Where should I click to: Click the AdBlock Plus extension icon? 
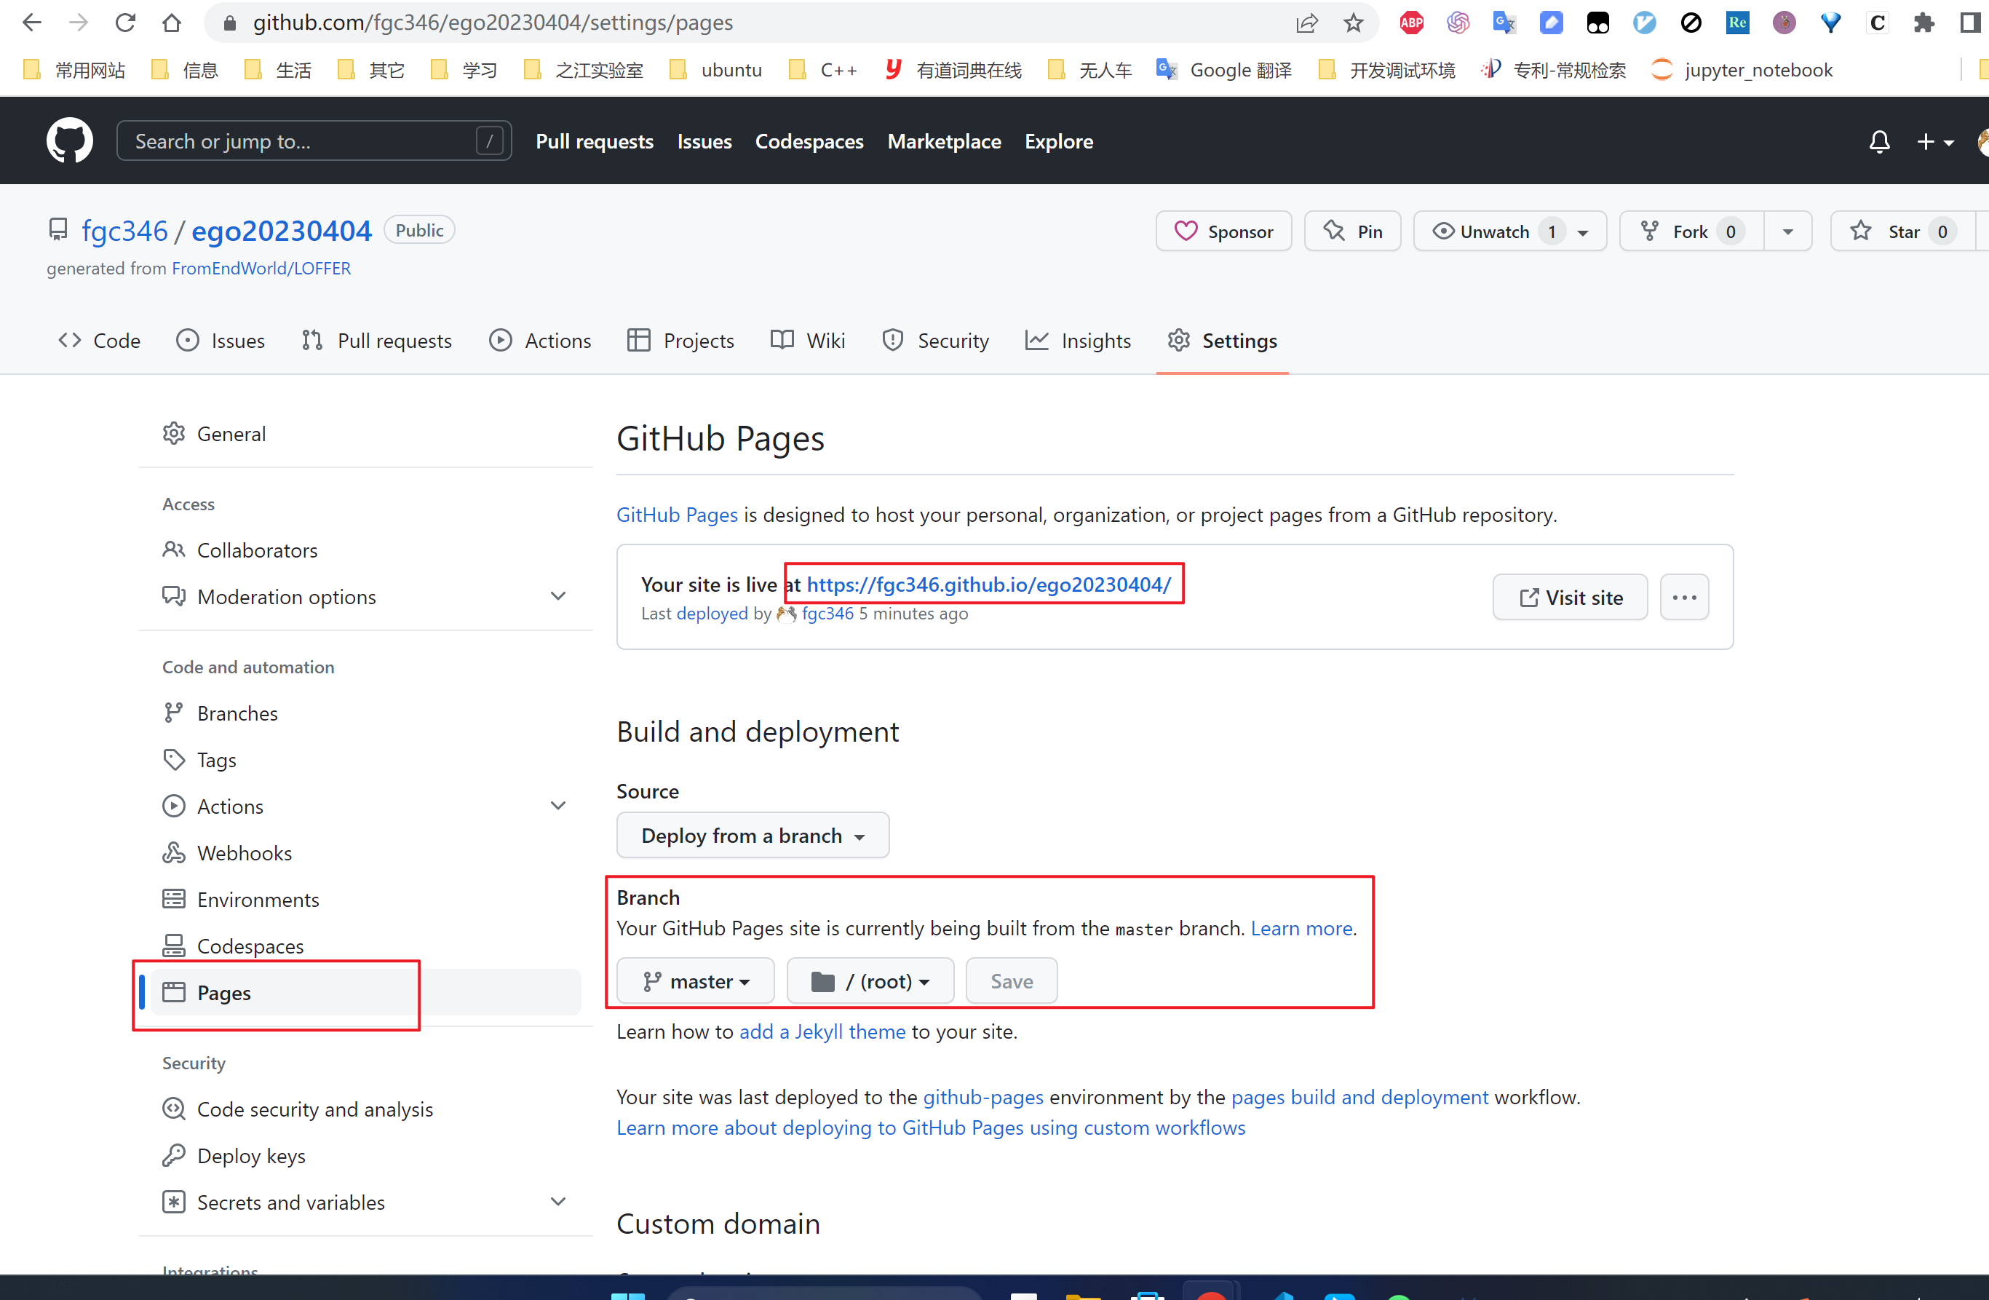coord(1410,23)
